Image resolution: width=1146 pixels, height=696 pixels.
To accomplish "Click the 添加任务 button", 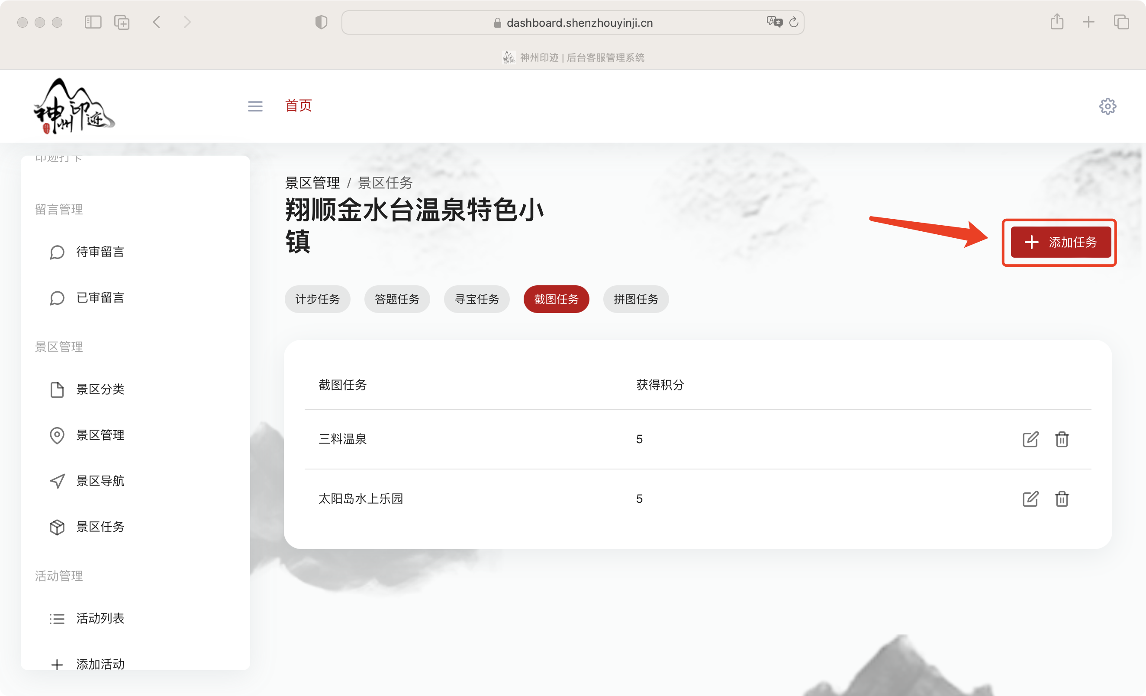I will coord(1060,242).
